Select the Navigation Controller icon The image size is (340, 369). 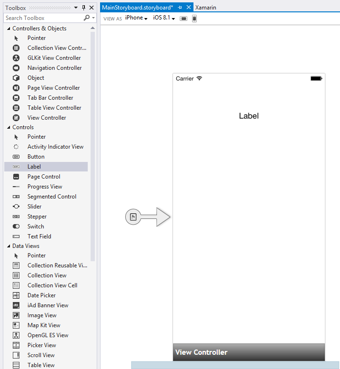(x=16, y=68)
